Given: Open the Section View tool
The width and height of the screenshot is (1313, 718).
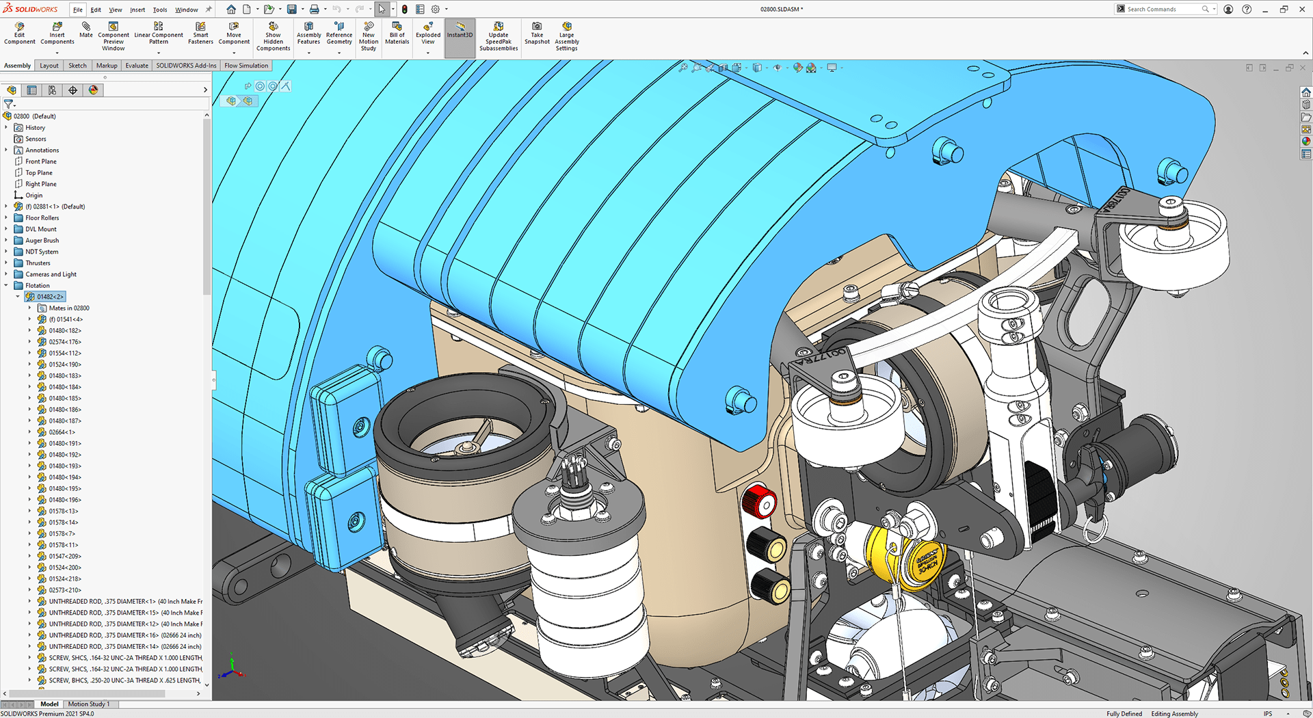Looking at the screenshot, I should (723, 68).
